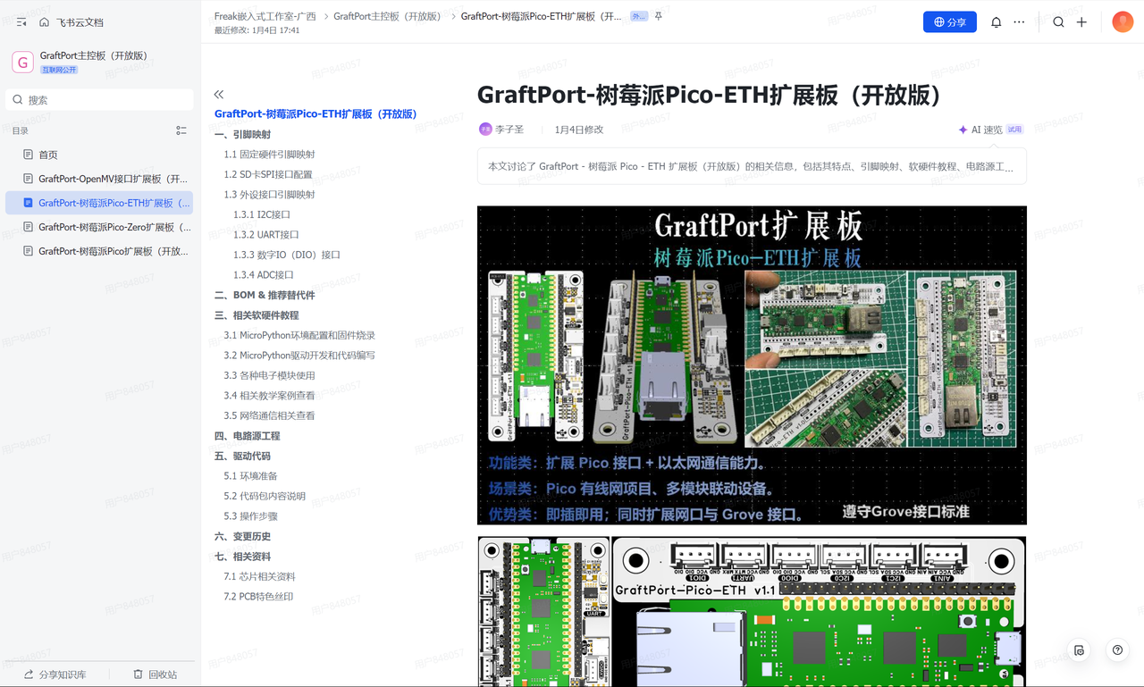This screenshot has height=687, width=1144.
Task: Open the user avatar in top right
Action: [x=1123, y=22]
